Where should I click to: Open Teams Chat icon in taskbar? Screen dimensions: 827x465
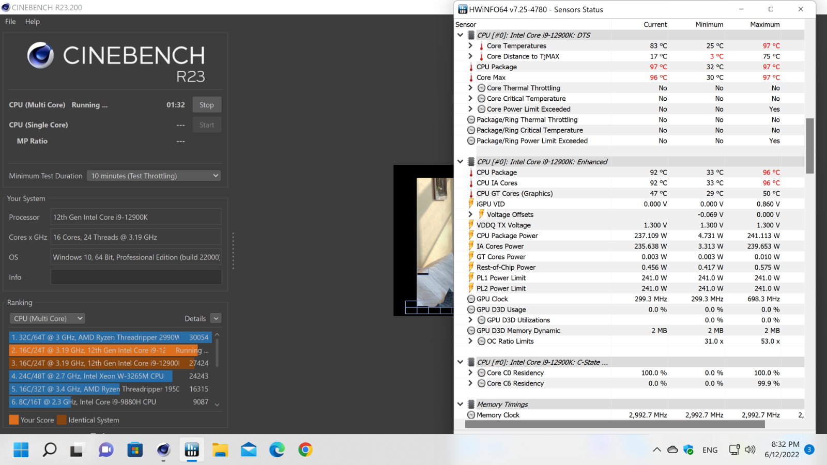point(106,450)
